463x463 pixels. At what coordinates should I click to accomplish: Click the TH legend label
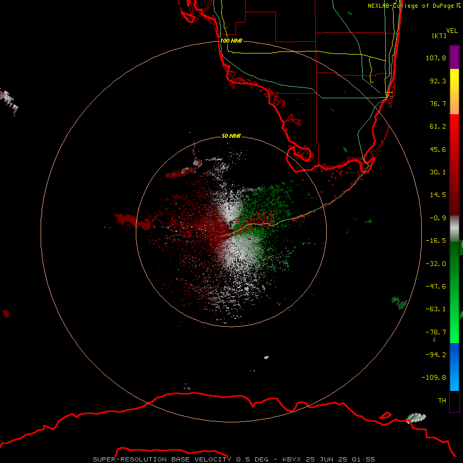[442, 401]
